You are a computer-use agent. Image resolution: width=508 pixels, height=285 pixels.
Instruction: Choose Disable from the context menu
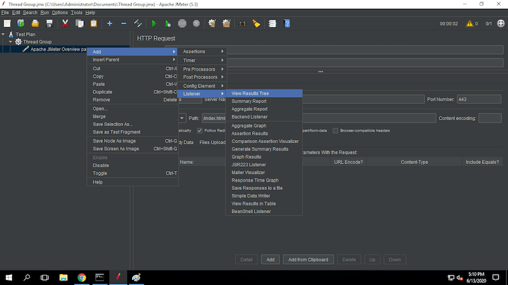tap(133, 165)
